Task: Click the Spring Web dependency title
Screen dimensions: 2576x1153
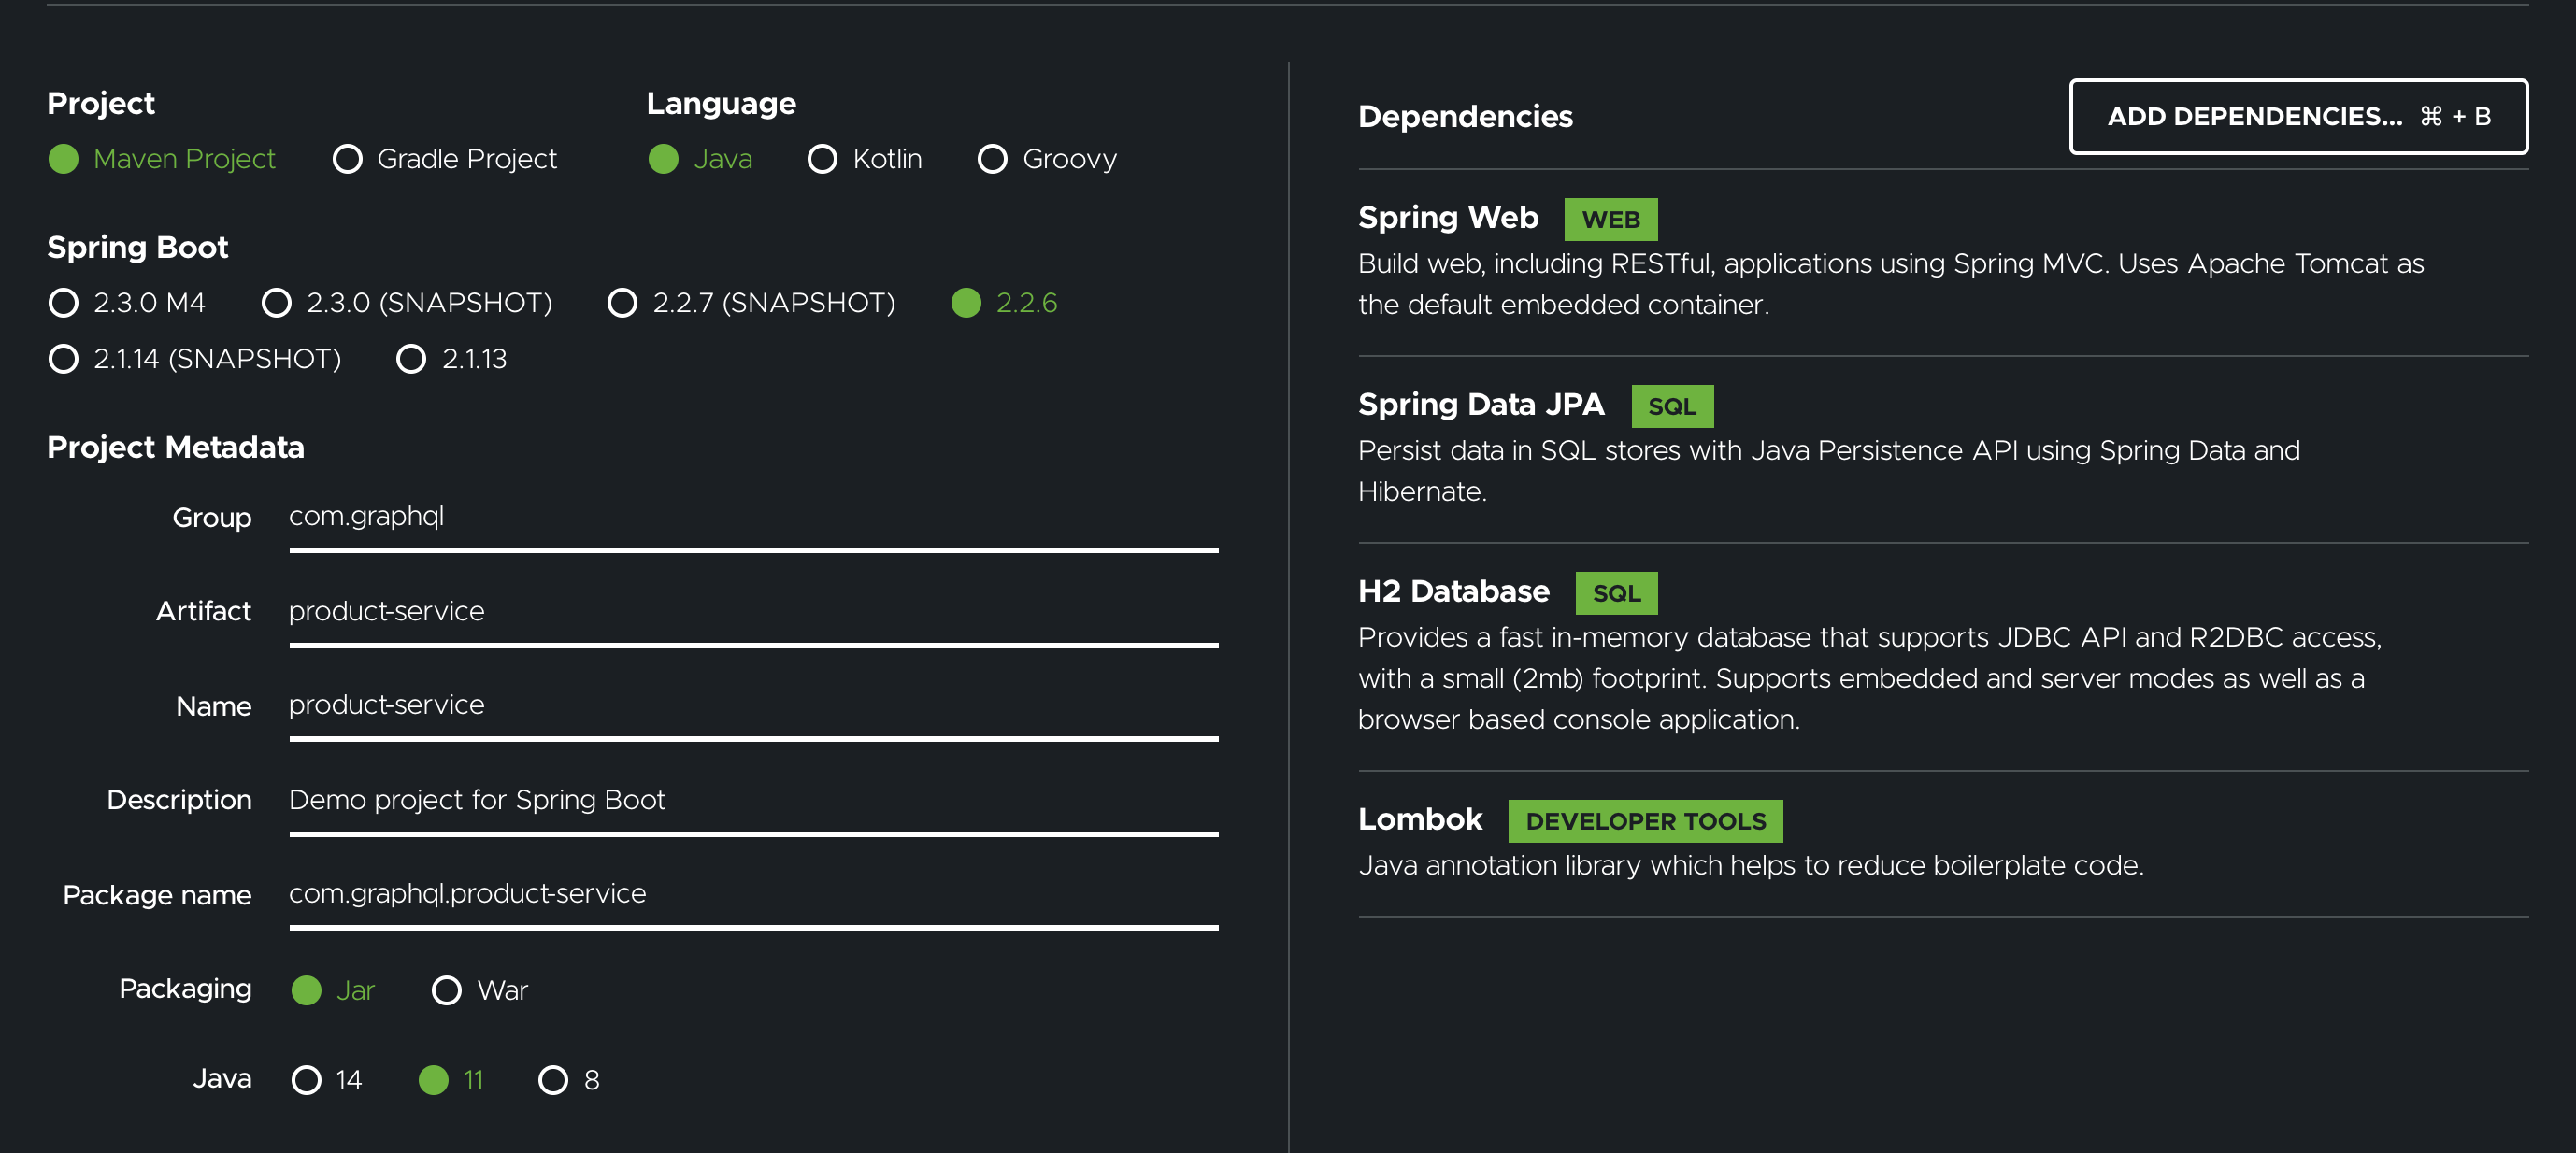Action: pyautogui.click(x=1447, y=218)
